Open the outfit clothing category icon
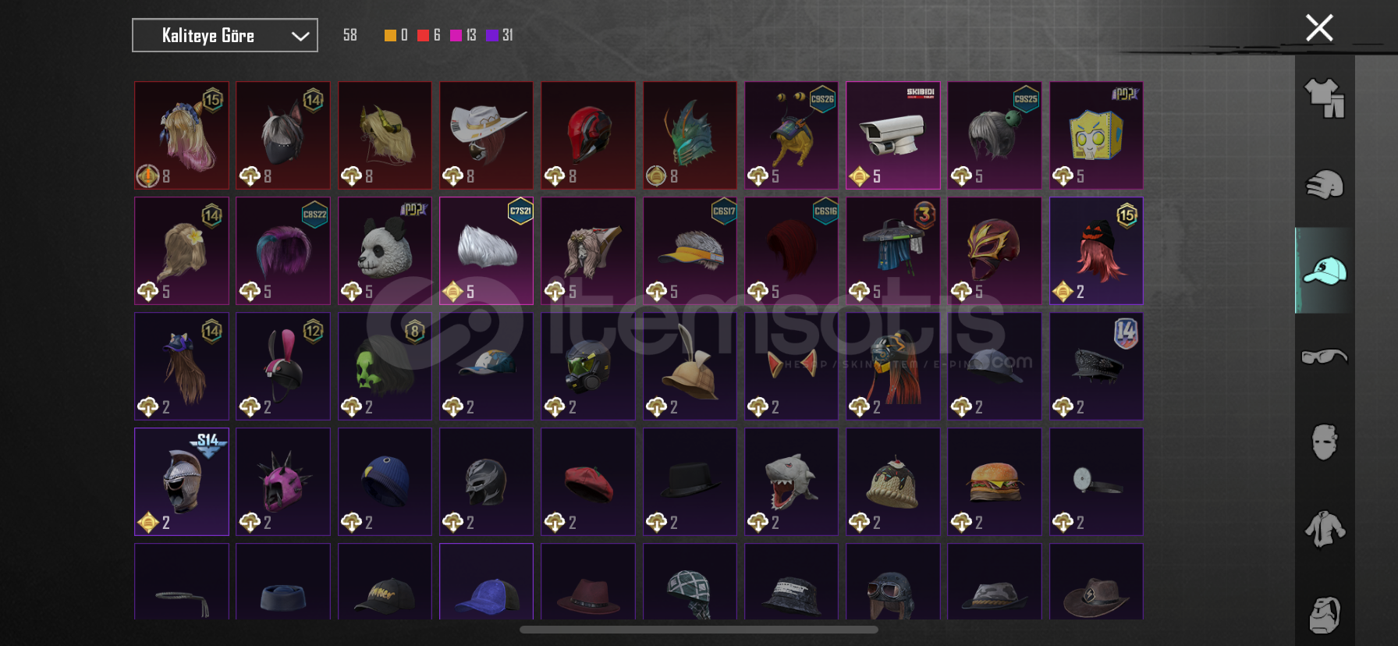Image resolution: width=1398 pixels, height=646 pixels. tap(1325, 98)
